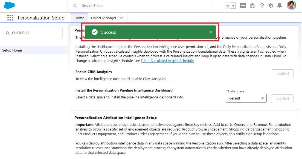The image size is (302, 159).
Task: Click the Personalization Setup app title
Action: tap(41, 18)
